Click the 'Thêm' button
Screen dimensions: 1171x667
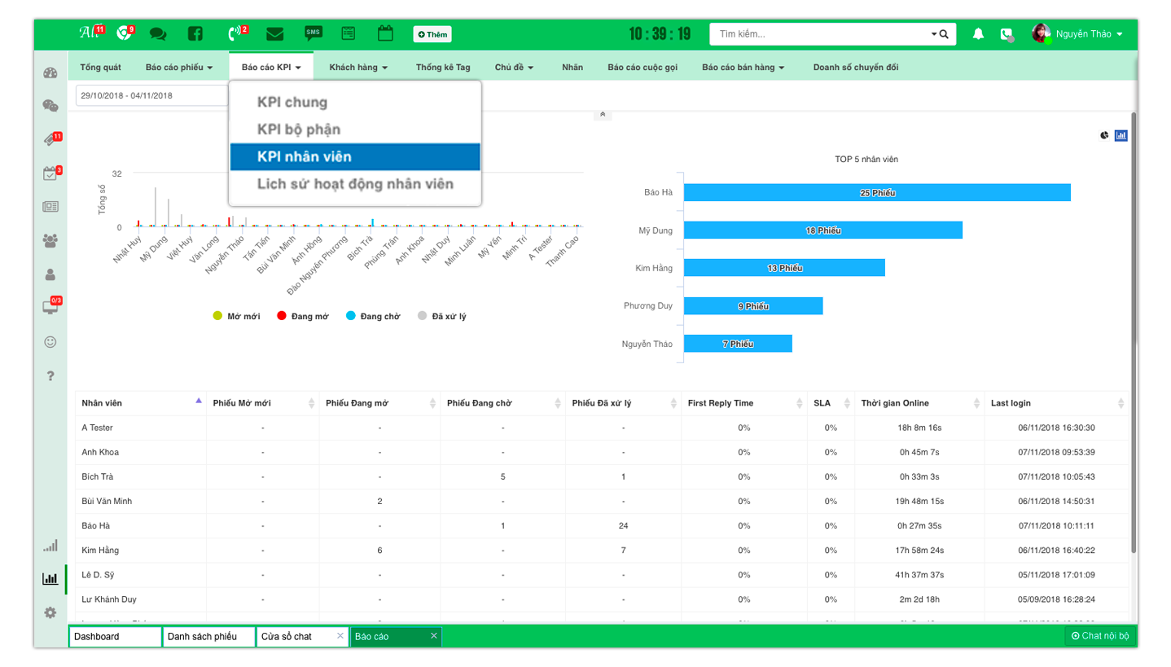click(432, 34)
